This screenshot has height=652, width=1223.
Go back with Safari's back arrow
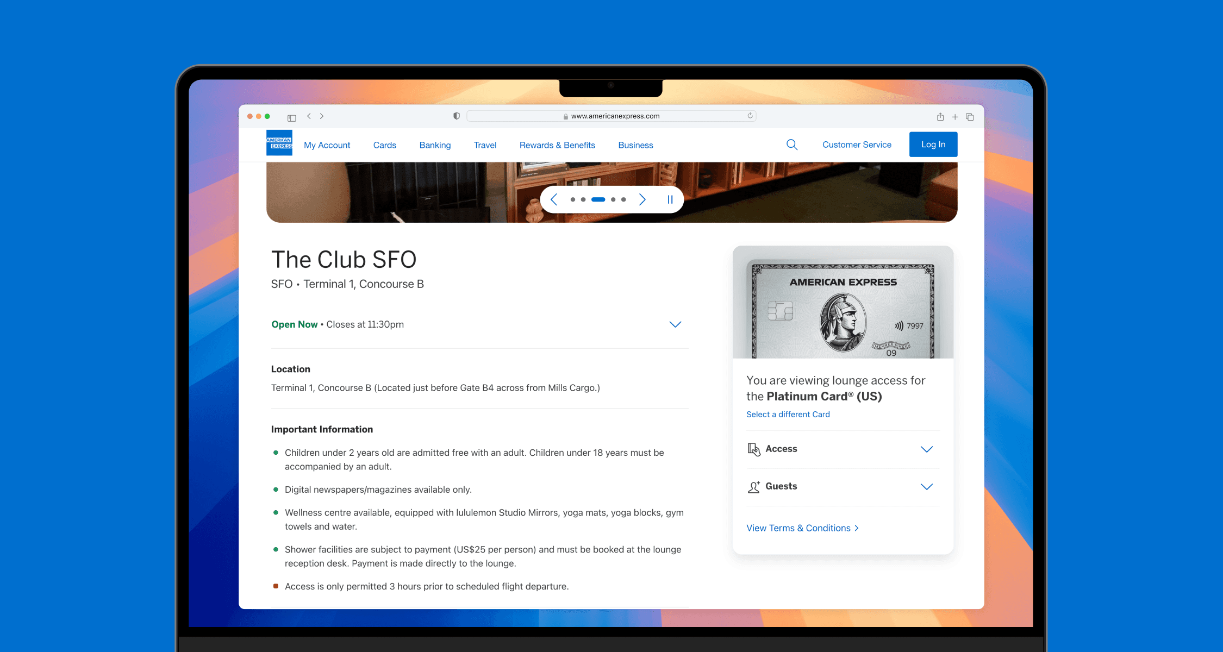tap(309, 116)
